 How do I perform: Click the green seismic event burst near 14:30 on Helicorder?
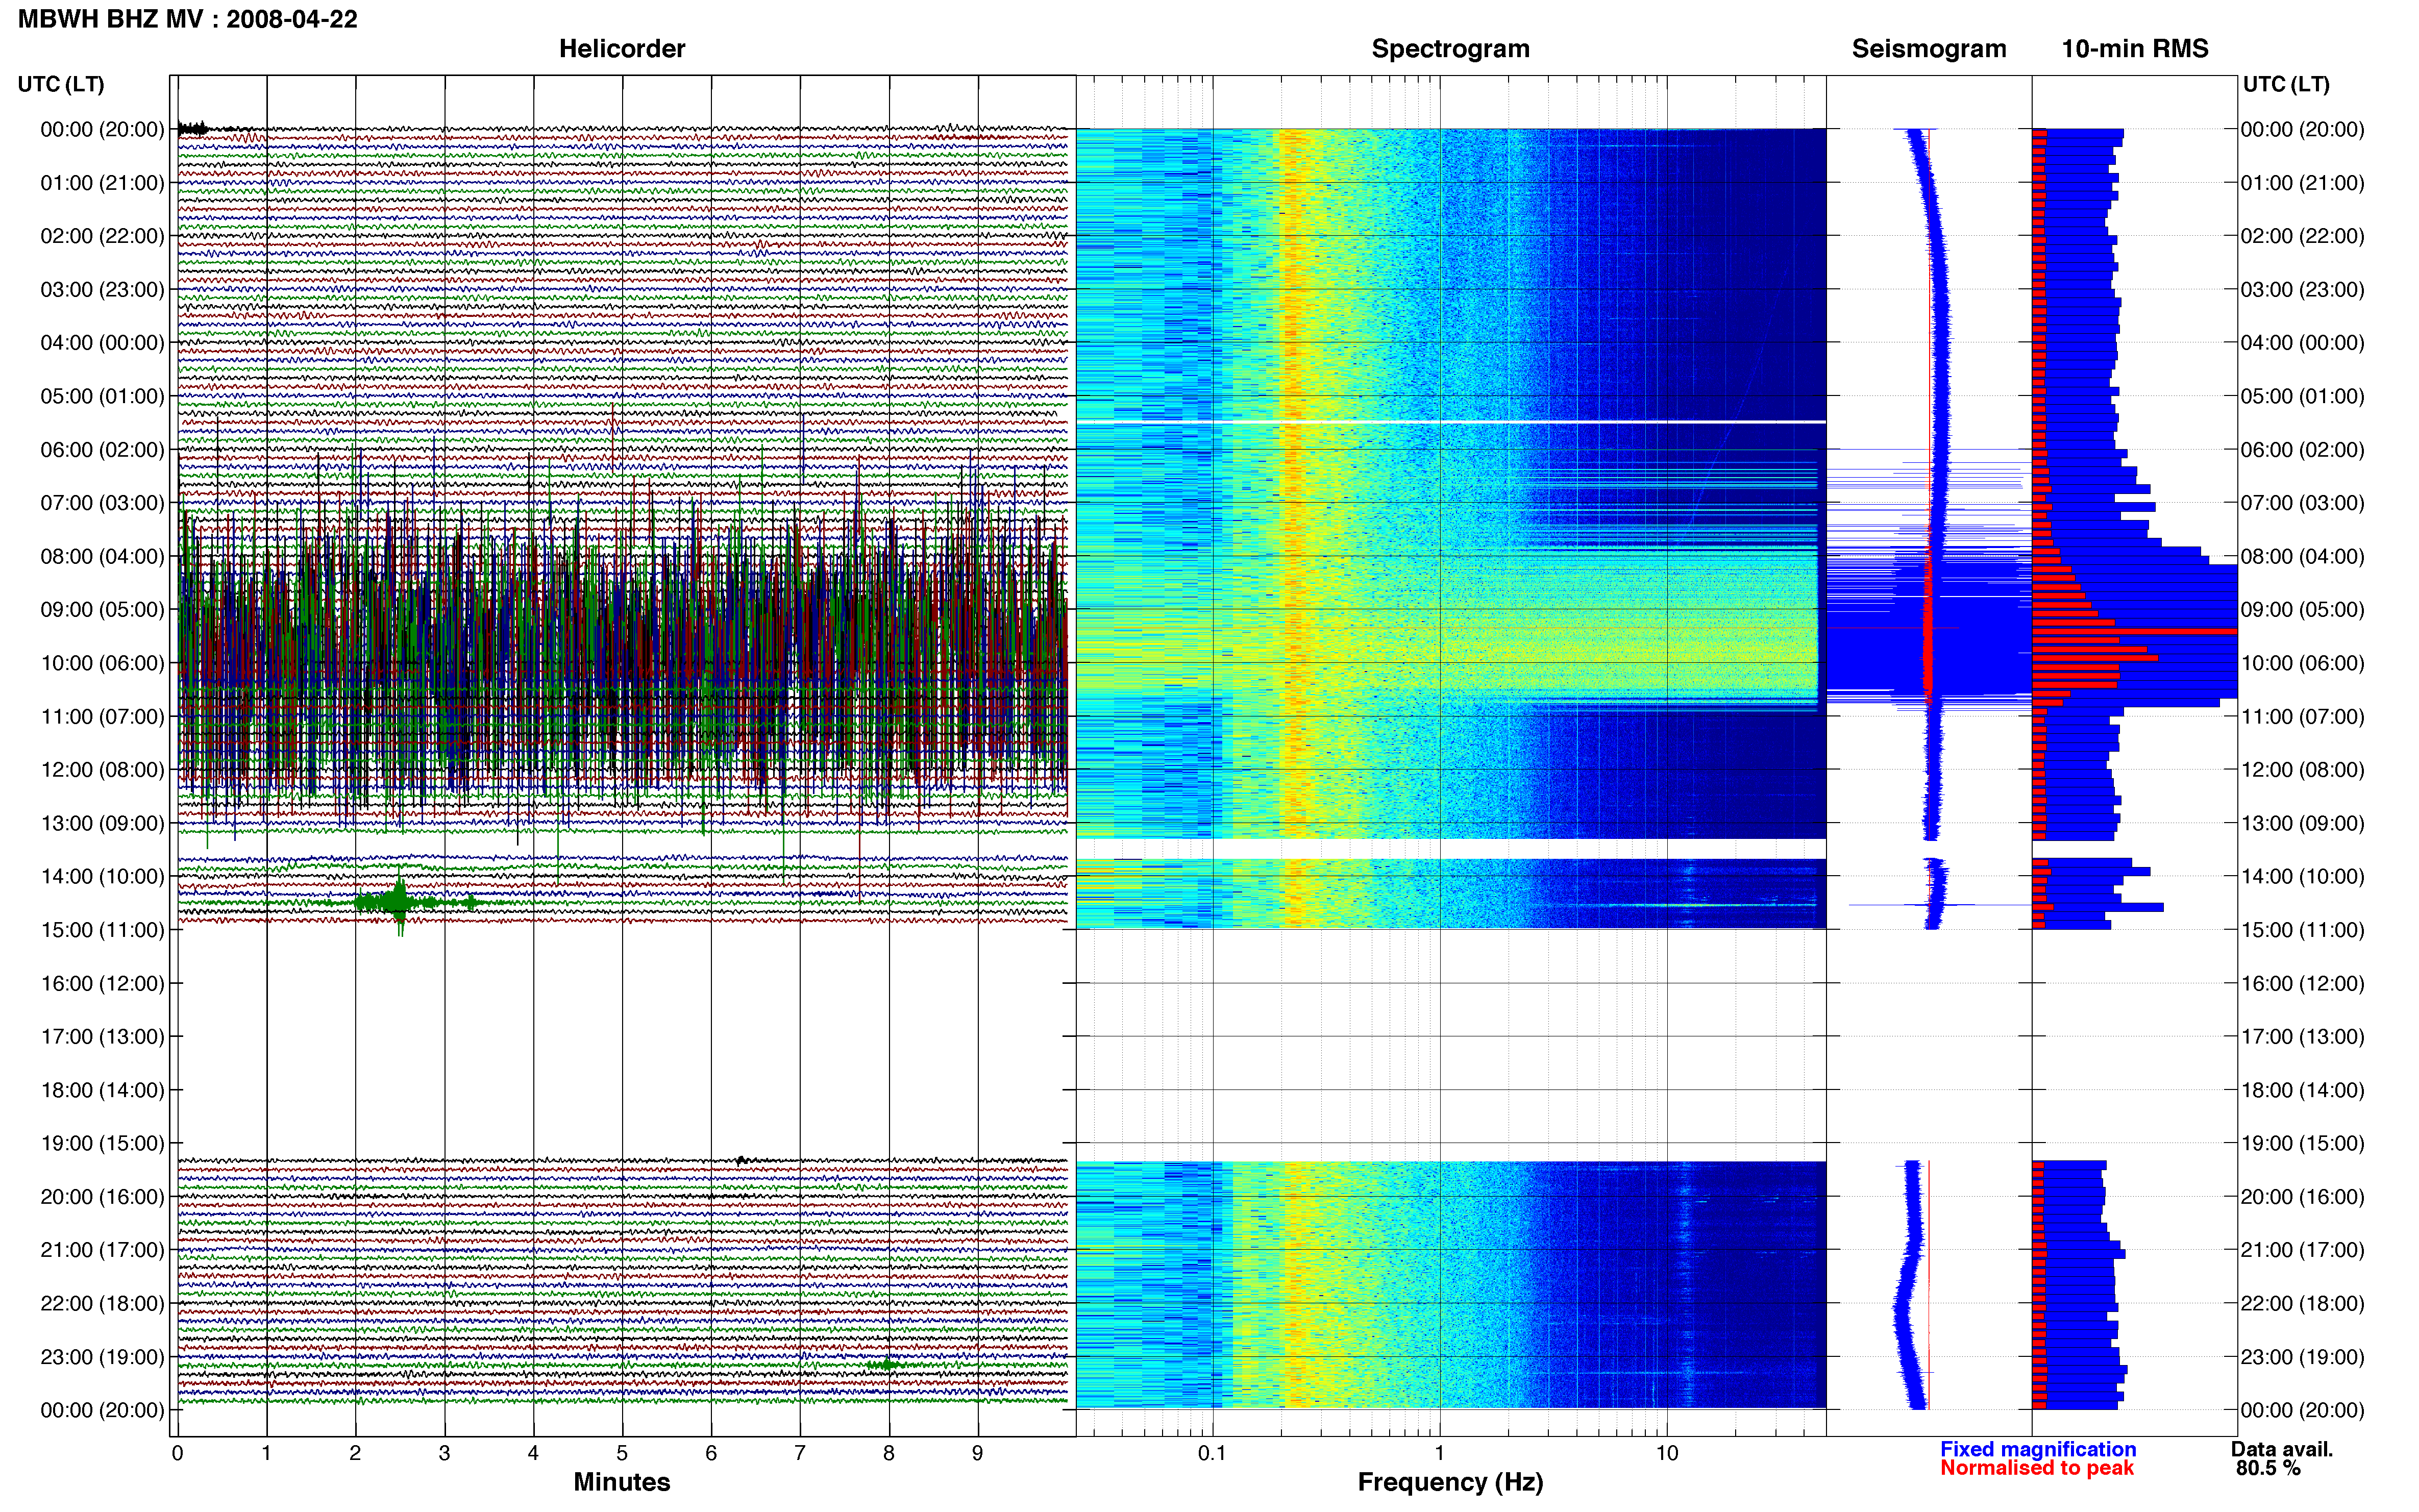point(400,903)
